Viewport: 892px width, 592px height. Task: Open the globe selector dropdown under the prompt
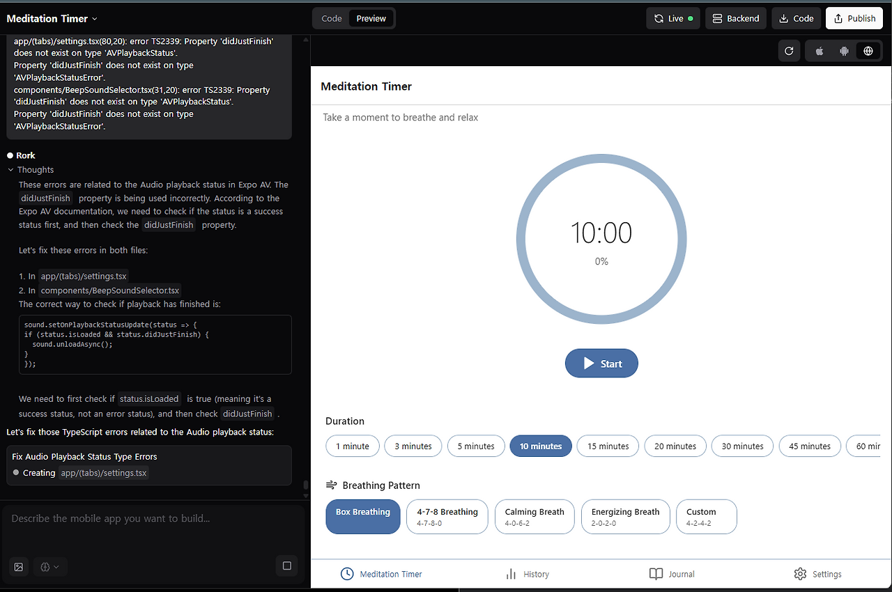[x=49, y=567]
